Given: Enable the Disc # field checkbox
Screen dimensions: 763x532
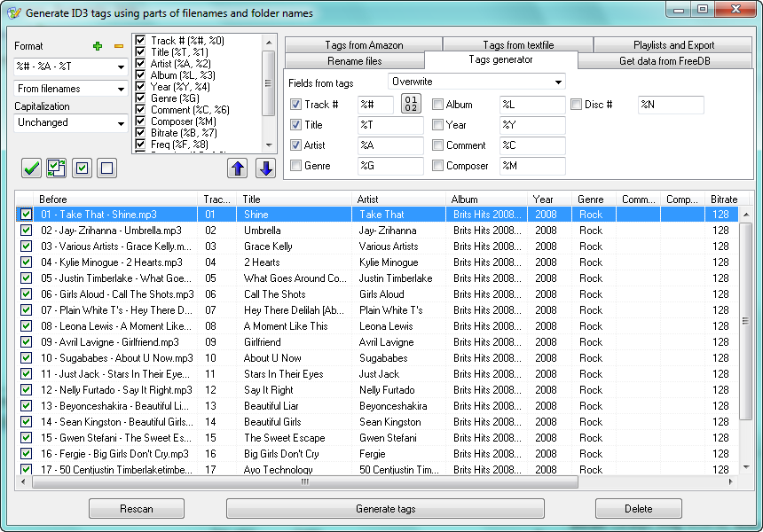Looking at the screenshot, I should [576, 104].
